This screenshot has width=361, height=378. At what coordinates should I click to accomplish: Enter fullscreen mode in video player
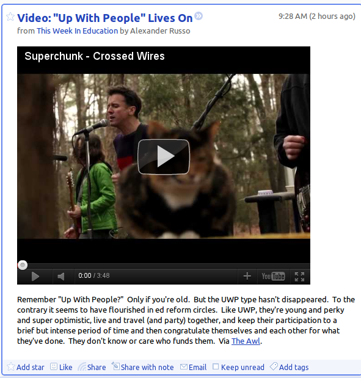pos(299,277)
